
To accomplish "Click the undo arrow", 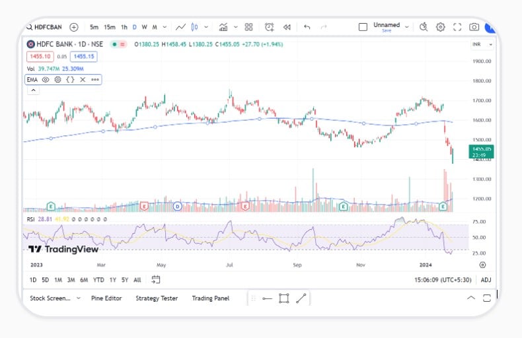I will (x=307, y=27).
